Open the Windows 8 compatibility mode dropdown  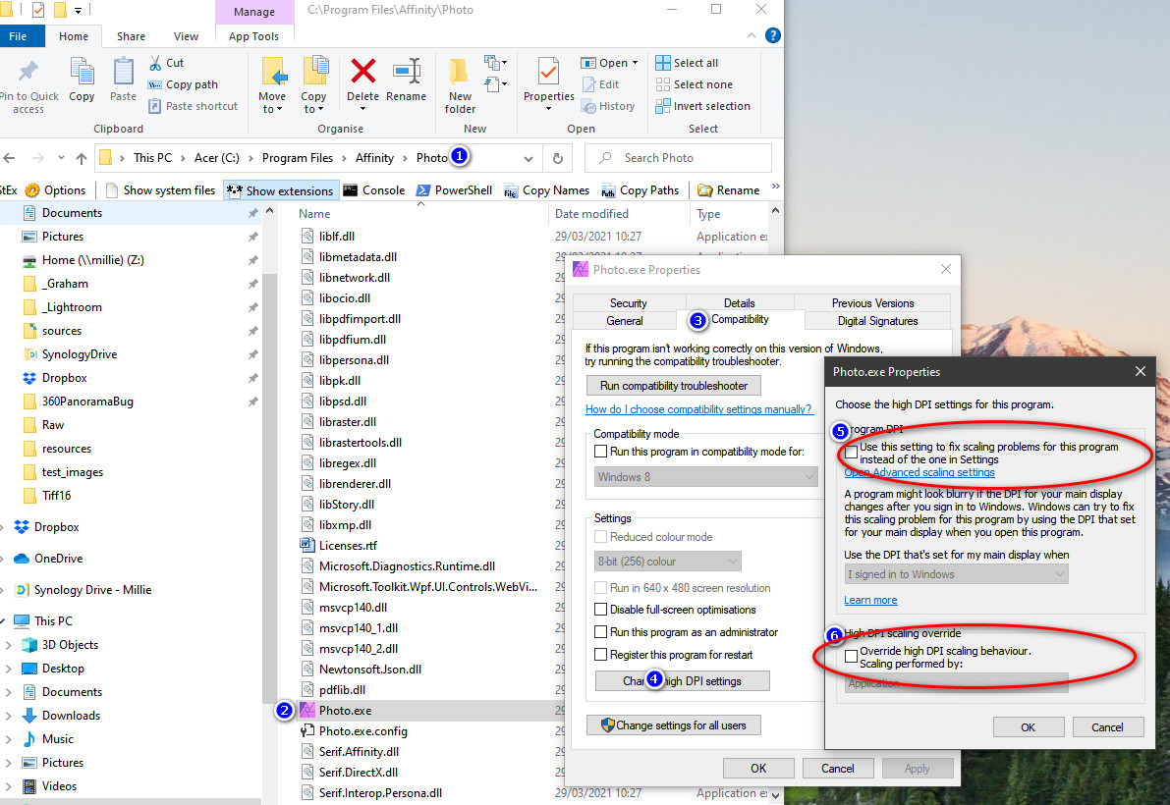706,477
